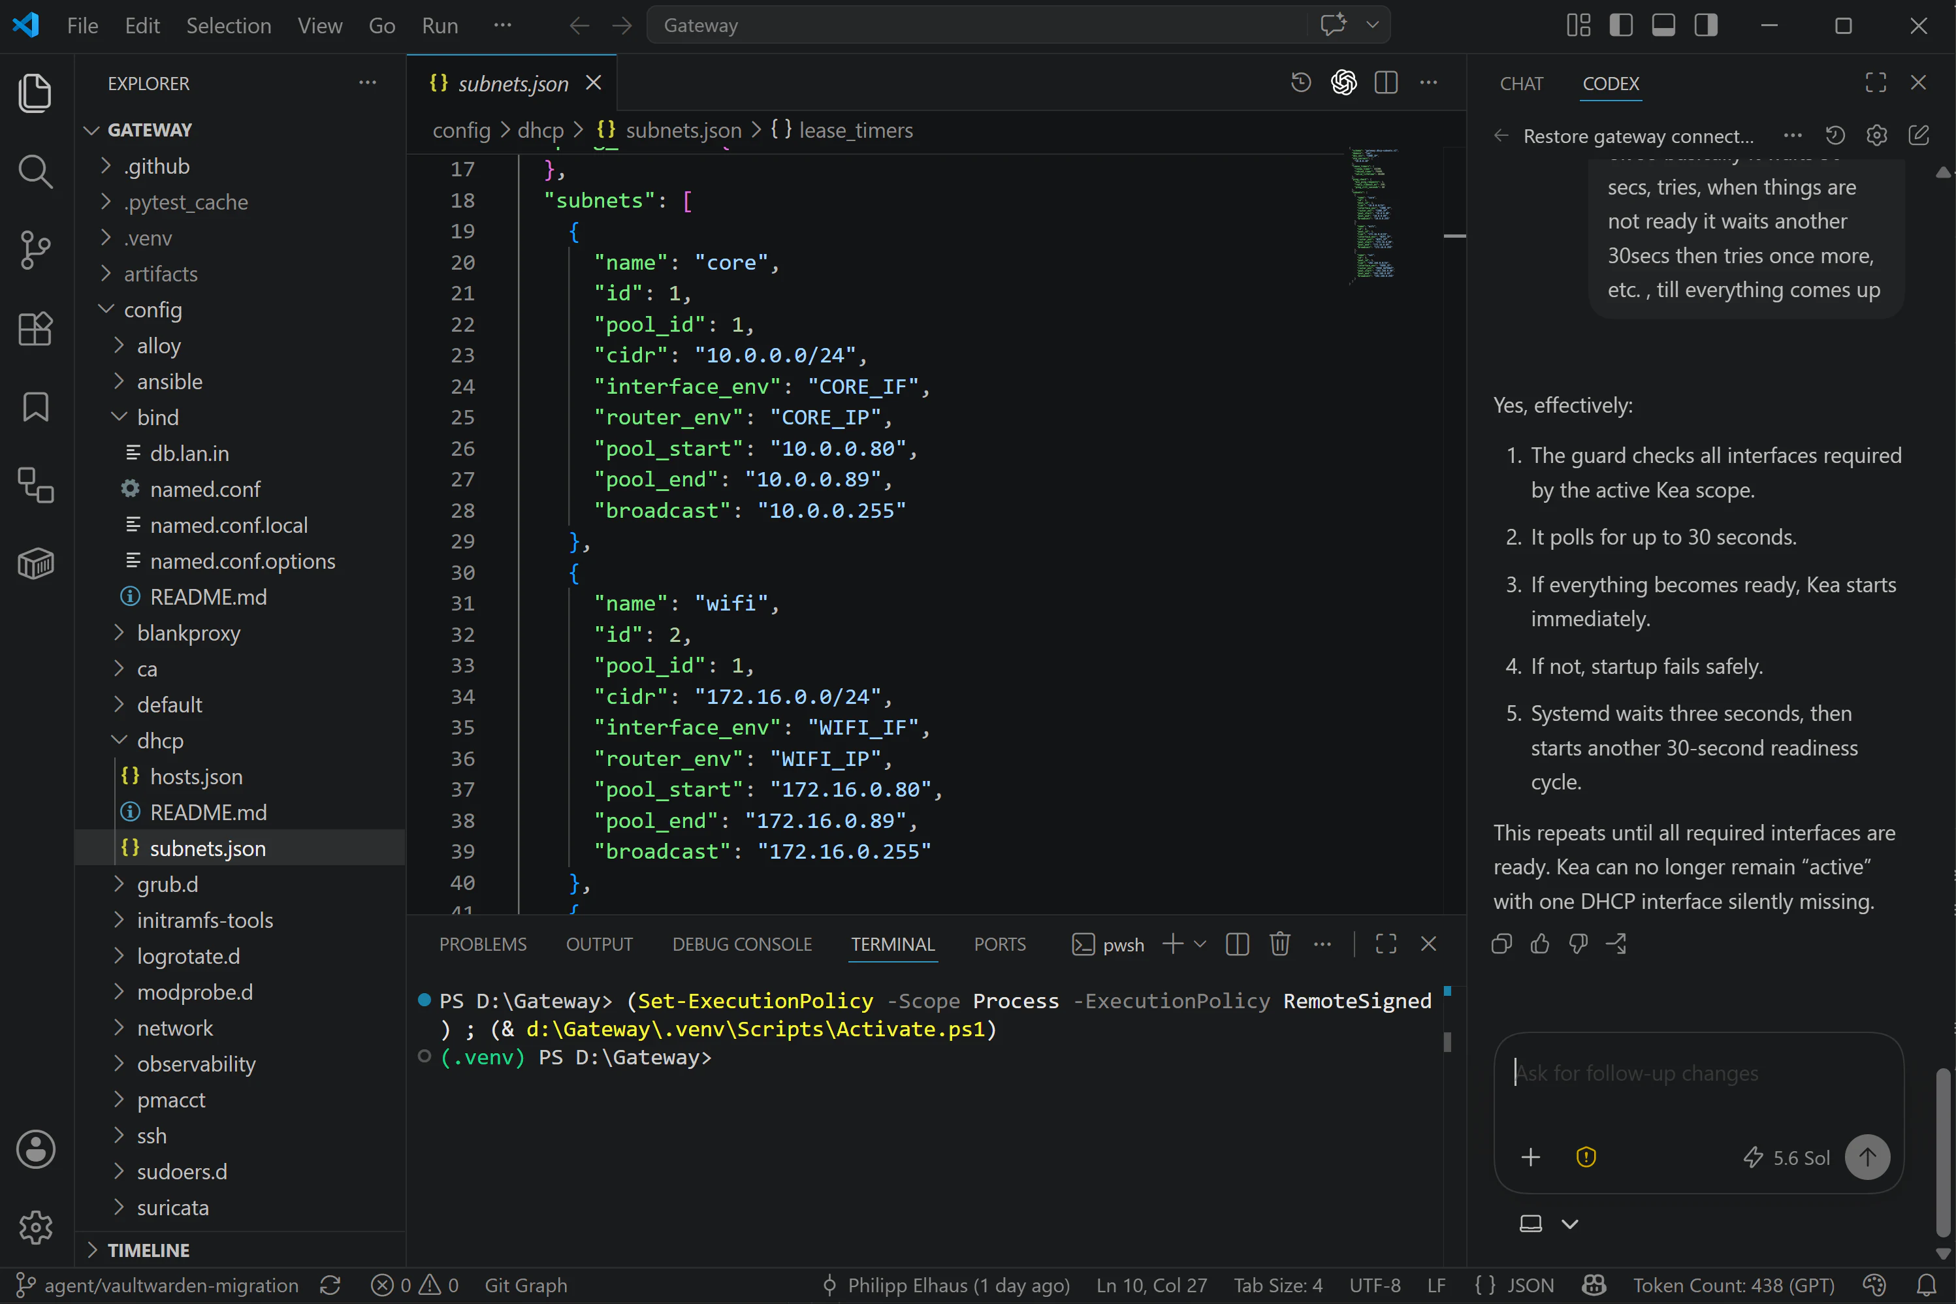
Task: Send message with the up-arrow button
Action: point(1867,1157)
